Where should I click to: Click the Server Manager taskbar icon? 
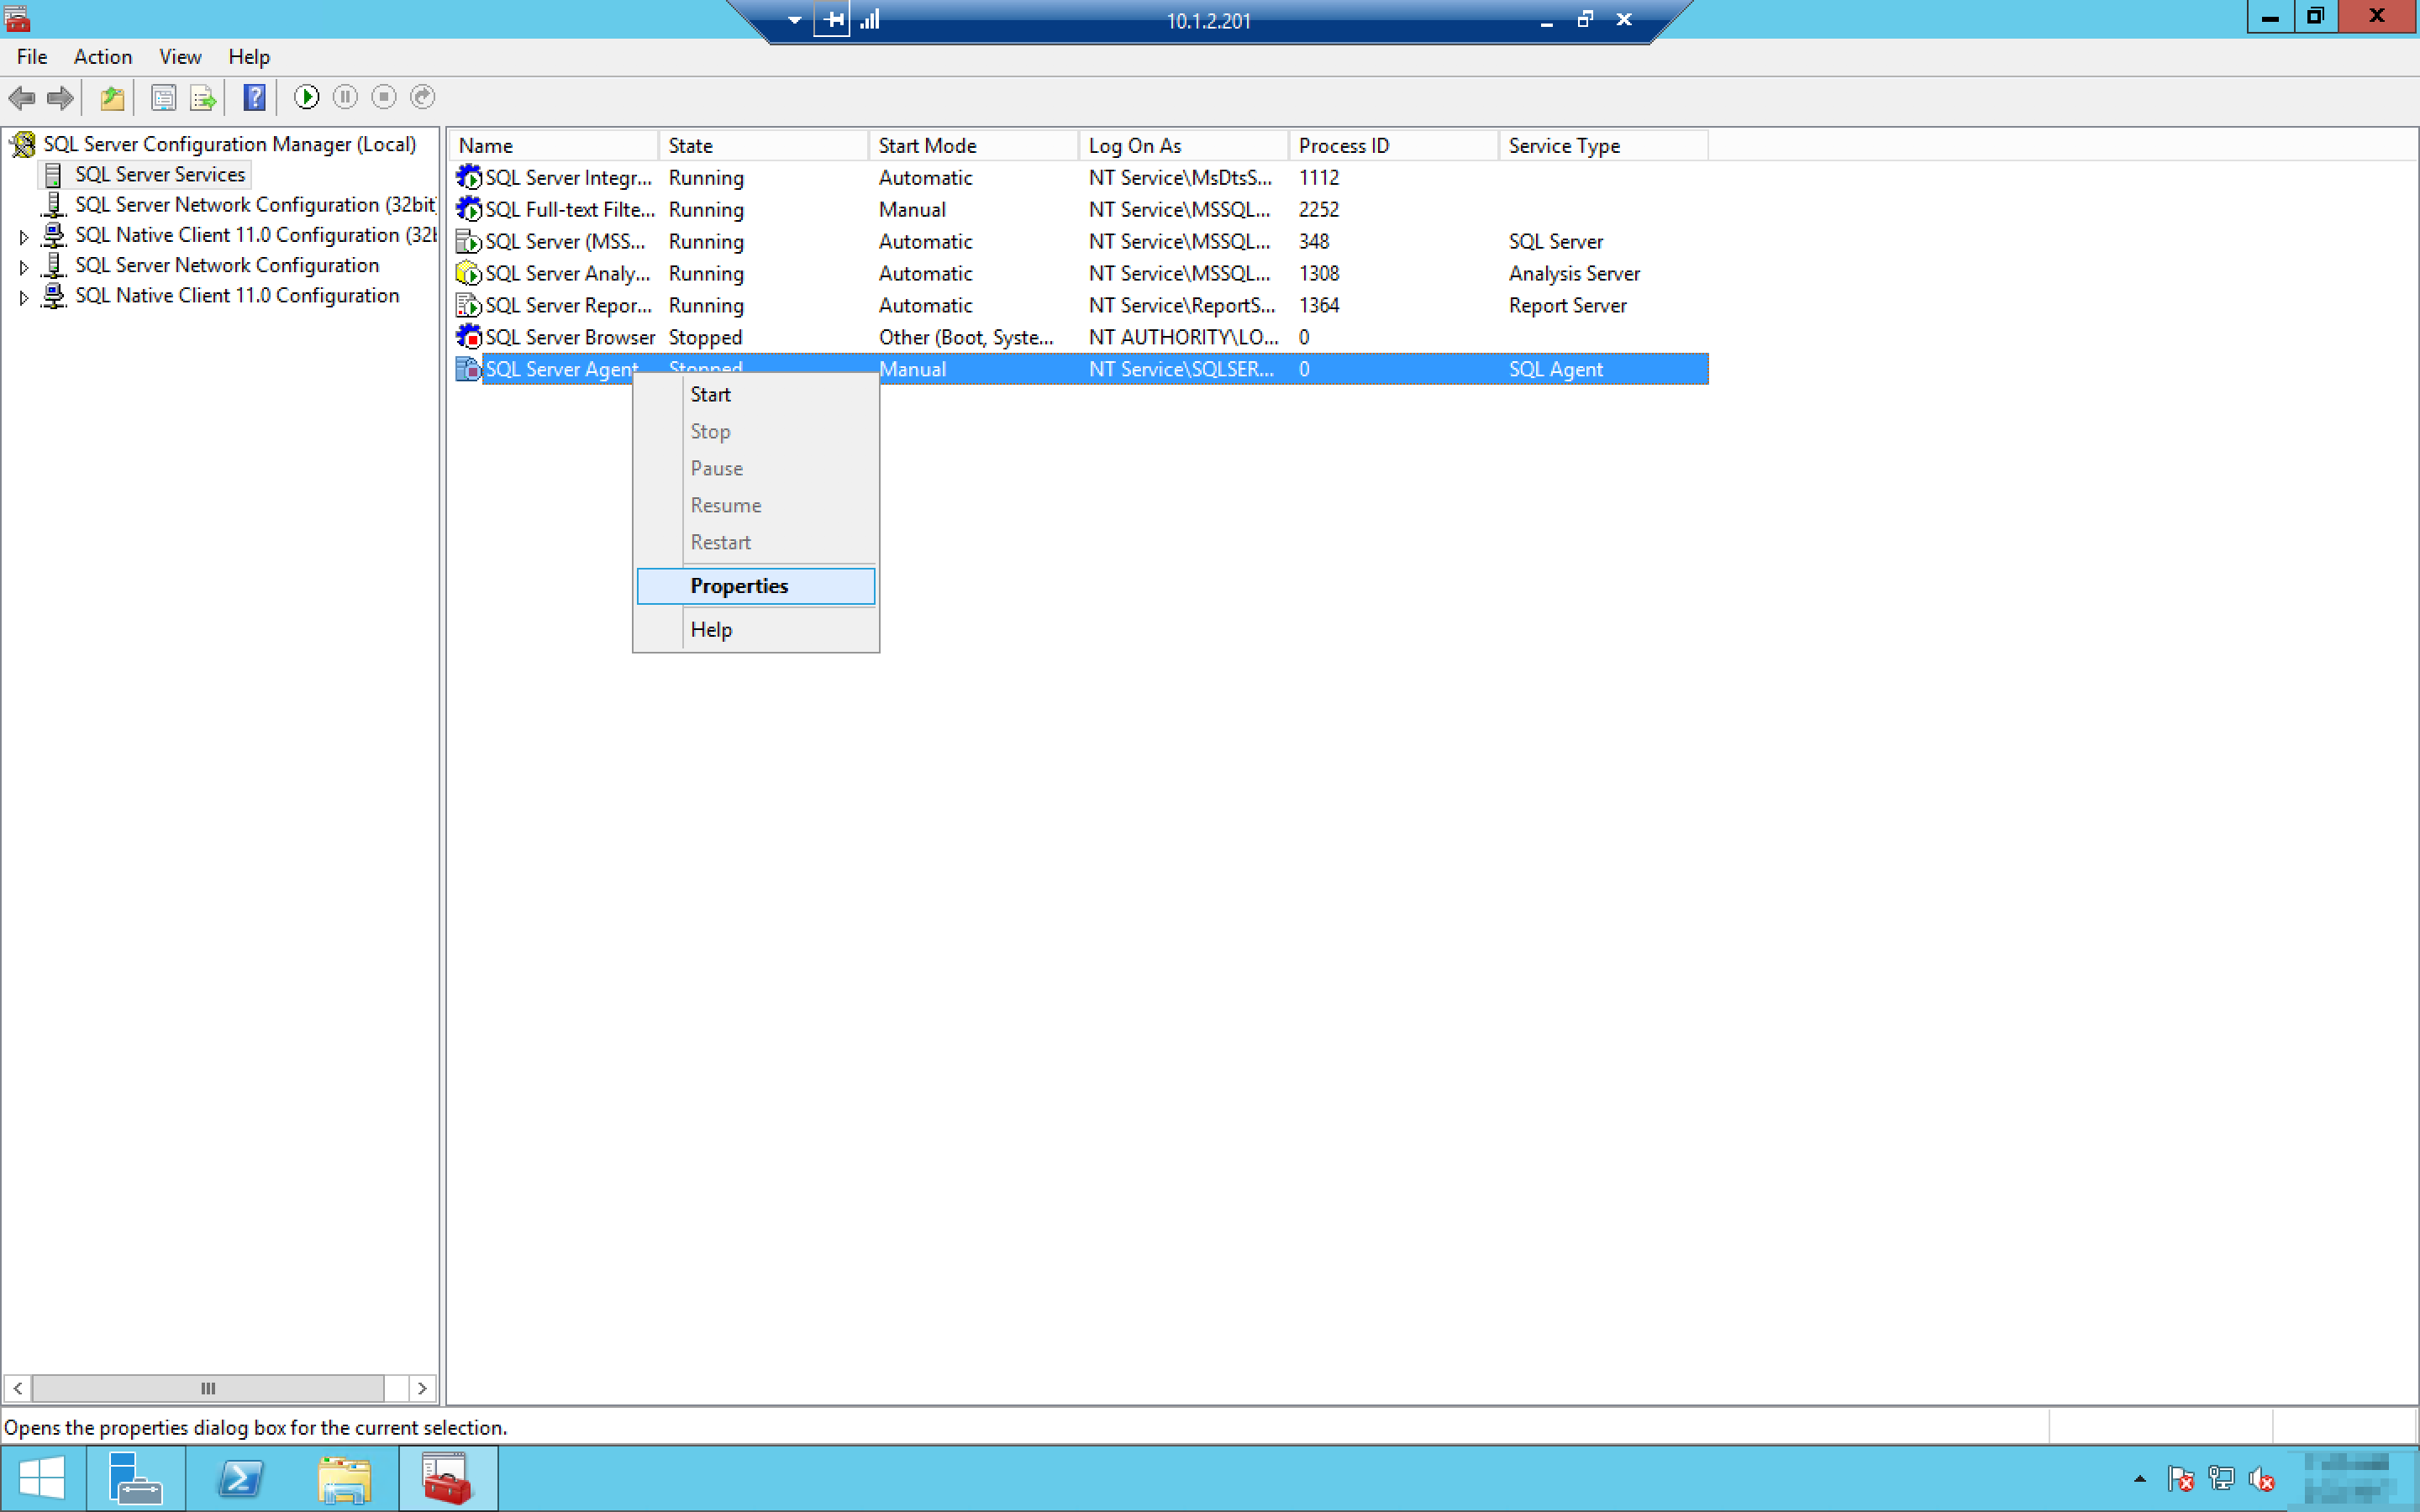[135, 1478]
